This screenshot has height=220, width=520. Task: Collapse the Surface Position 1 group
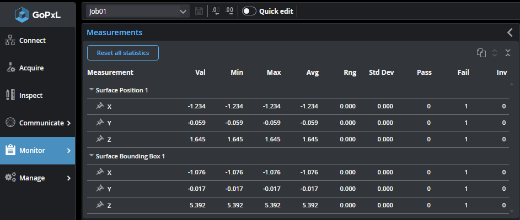(91, 90)
